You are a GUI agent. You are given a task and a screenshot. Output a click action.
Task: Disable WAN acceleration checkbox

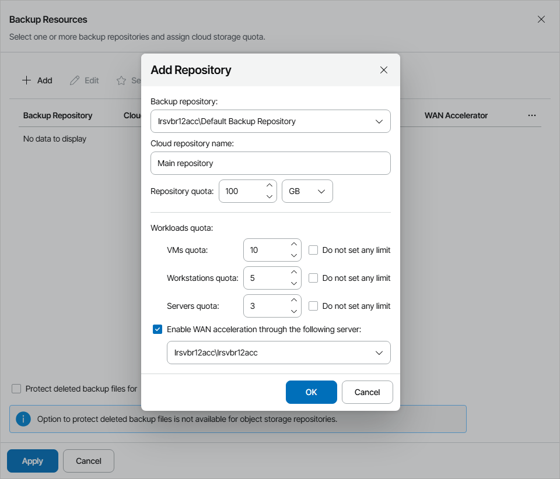(157, 329)
